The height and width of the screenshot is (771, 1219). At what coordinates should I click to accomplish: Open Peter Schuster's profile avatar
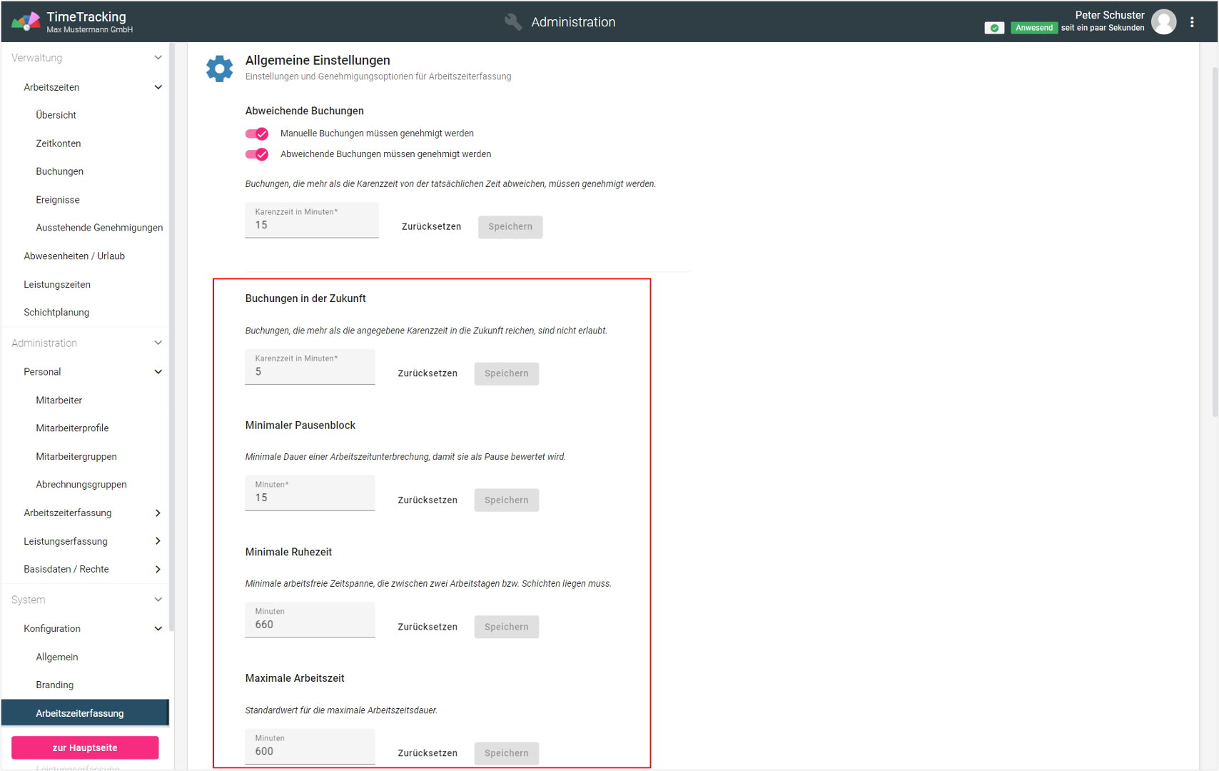click(x=1164, y=22)
